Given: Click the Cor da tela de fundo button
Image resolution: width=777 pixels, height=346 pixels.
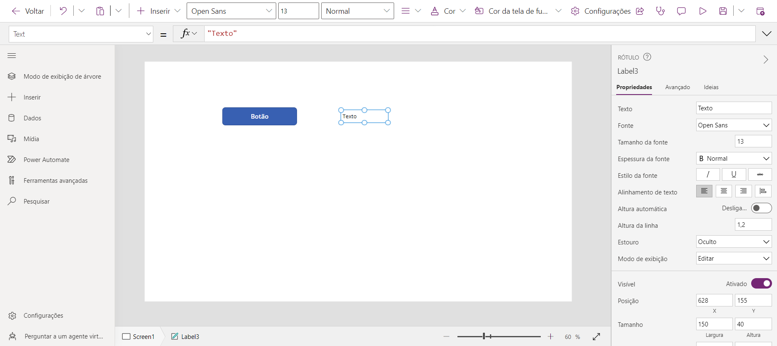Looking at the screenshot, I should pos(512,11).
